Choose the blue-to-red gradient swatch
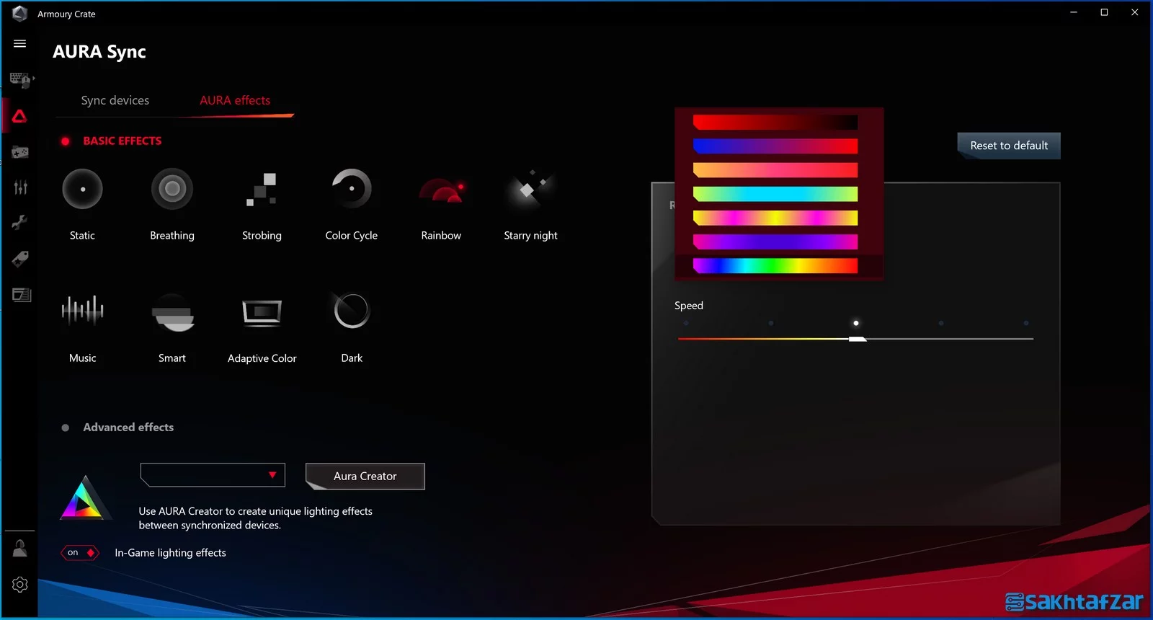 pos(775,146)
